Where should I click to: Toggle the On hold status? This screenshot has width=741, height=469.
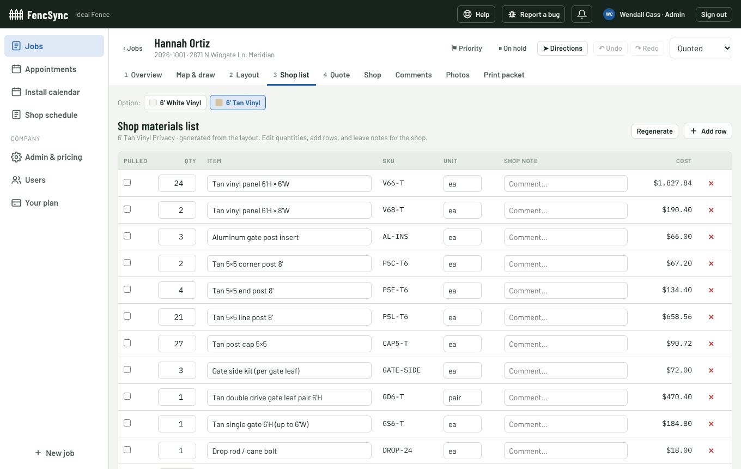coord(513,48)
